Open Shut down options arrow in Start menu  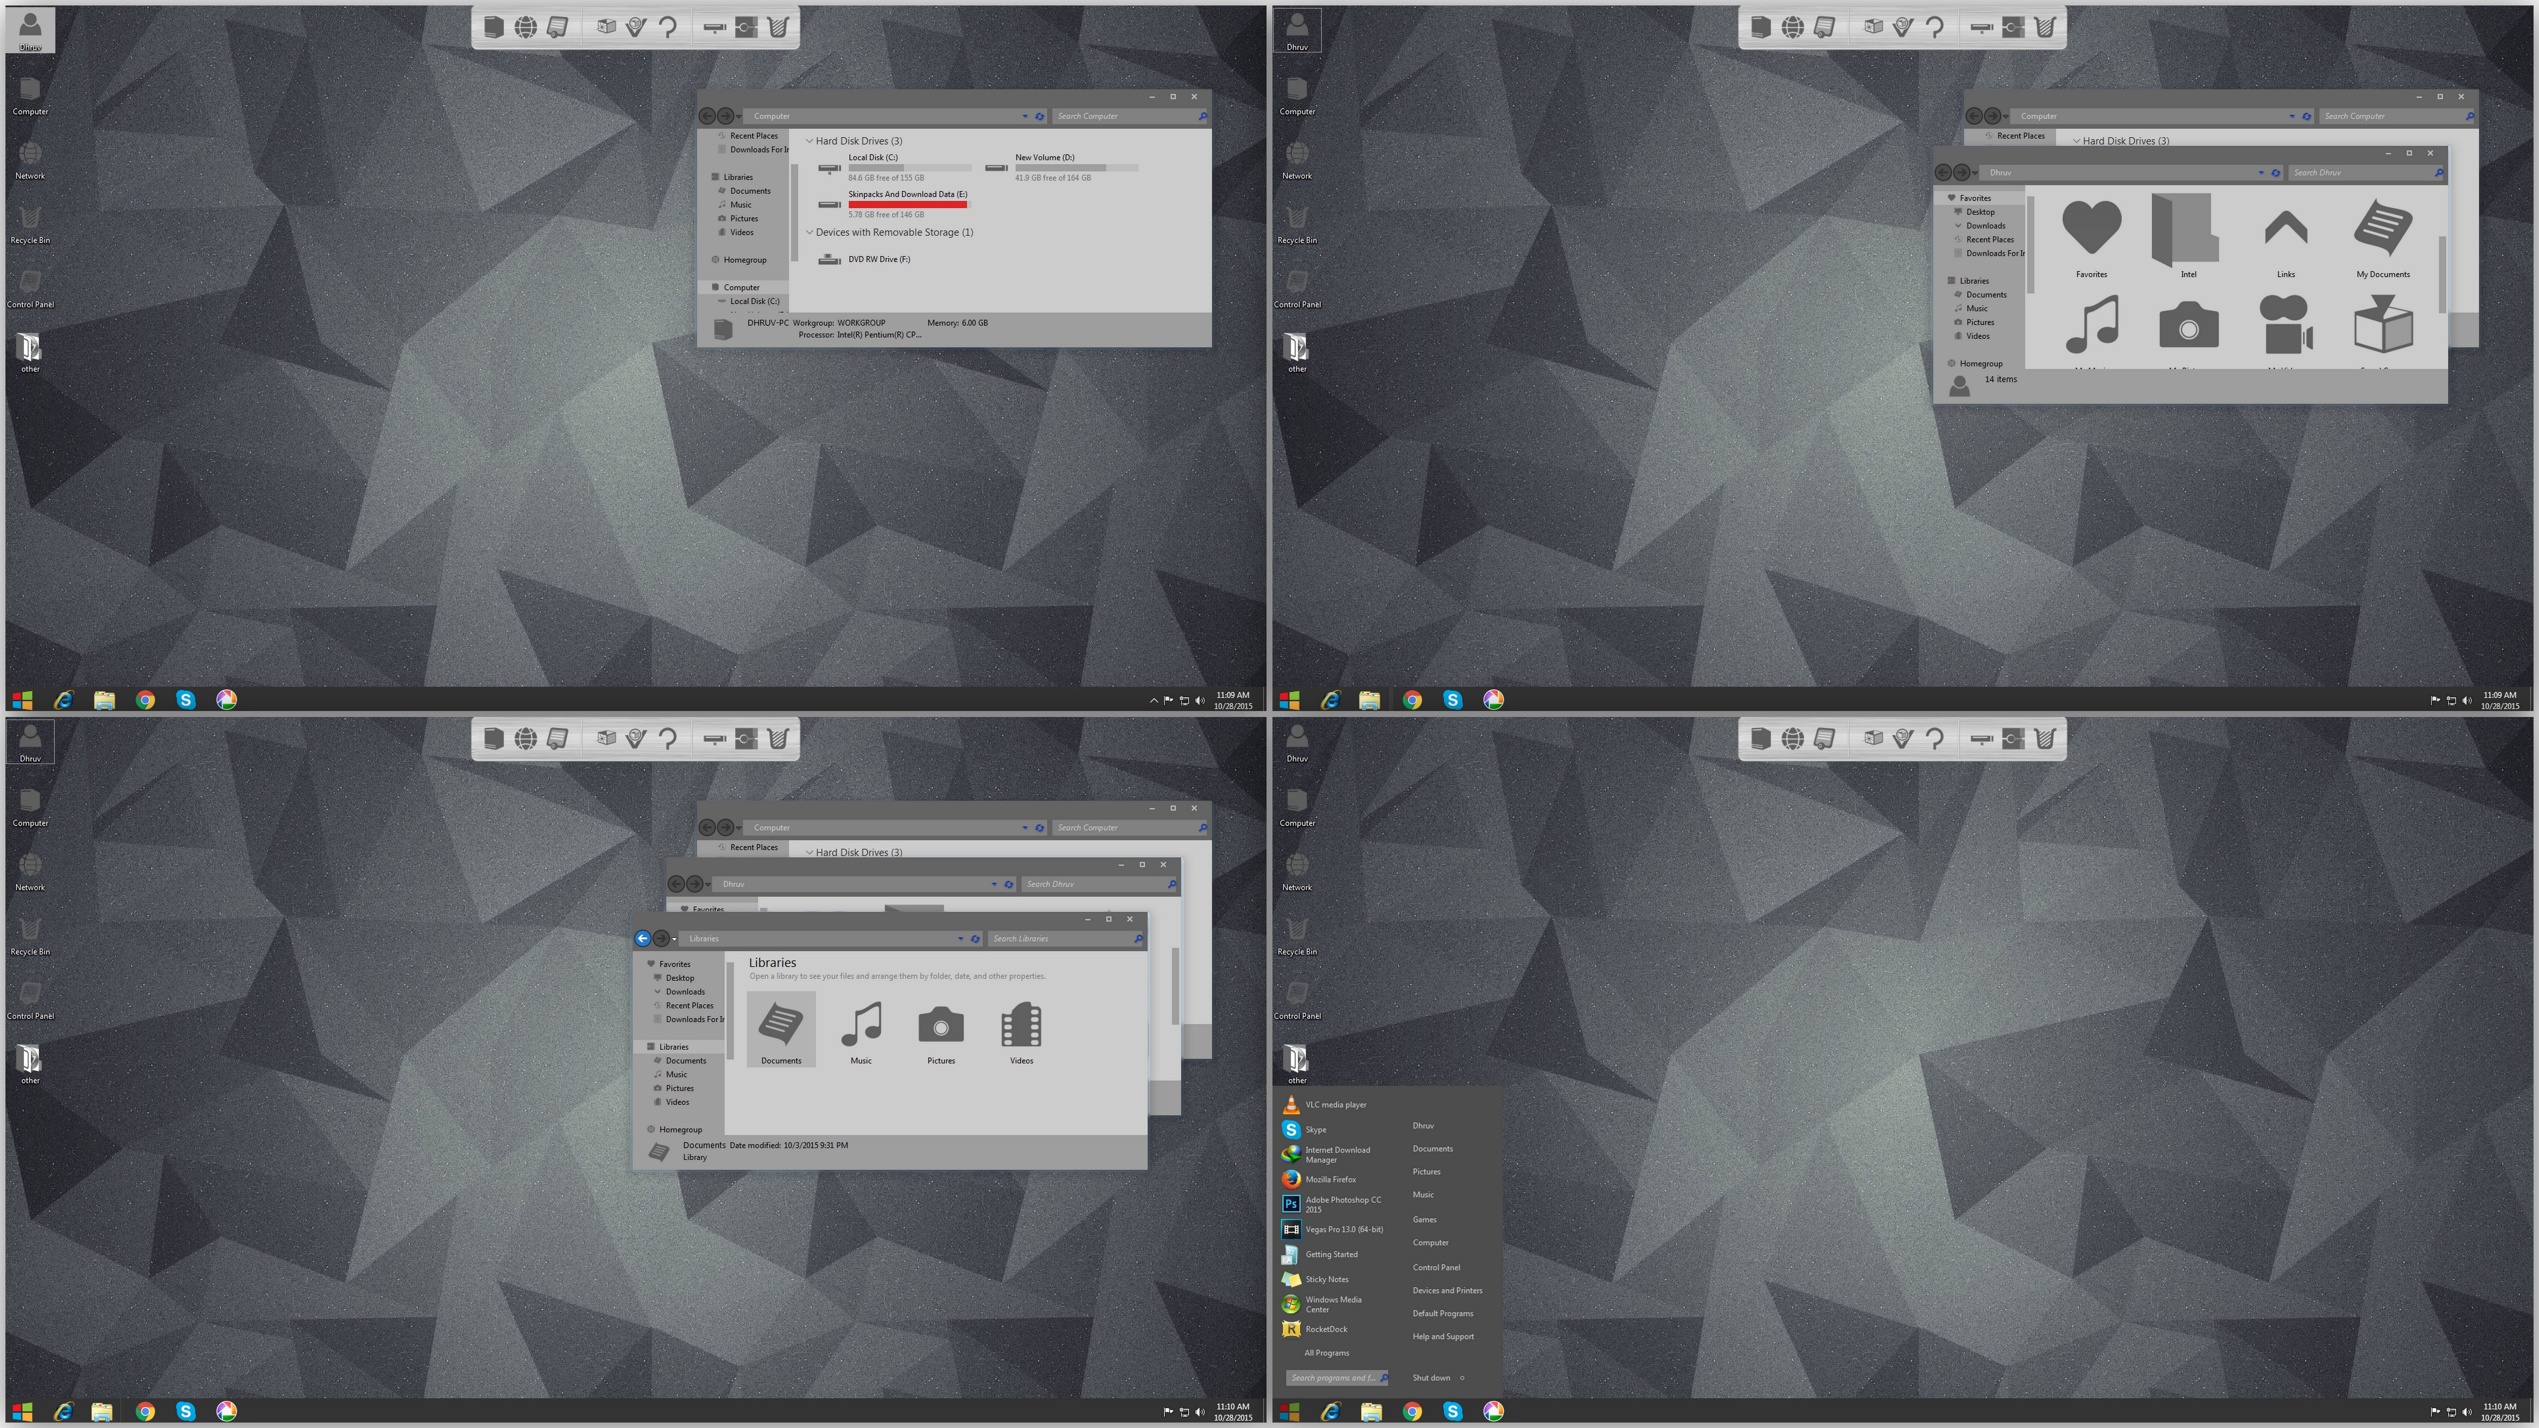coord(1463,1378)
